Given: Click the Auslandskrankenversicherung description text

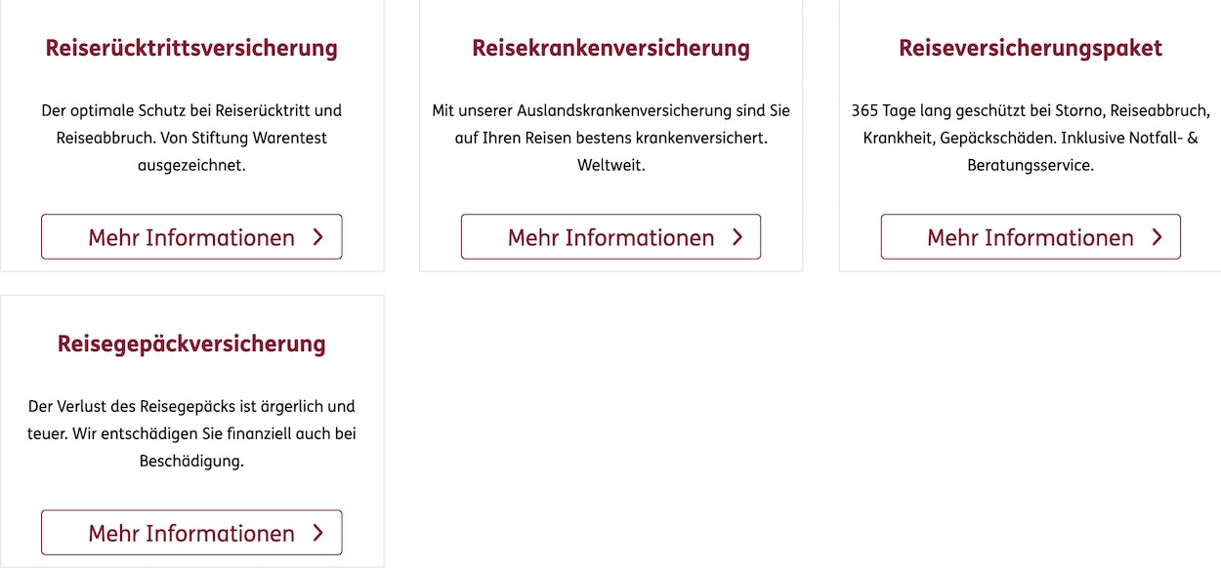Looking at the screenshot, I should tap(611, 111).
